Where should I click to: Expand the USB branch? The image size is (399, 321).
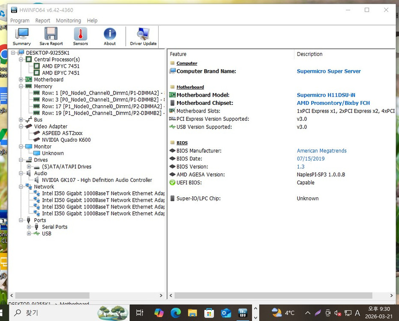pyautogui.click(x=29, y=234)
